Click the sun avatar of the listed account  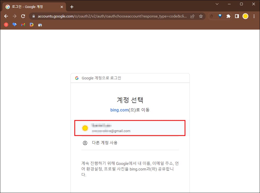tap(85, 128)
